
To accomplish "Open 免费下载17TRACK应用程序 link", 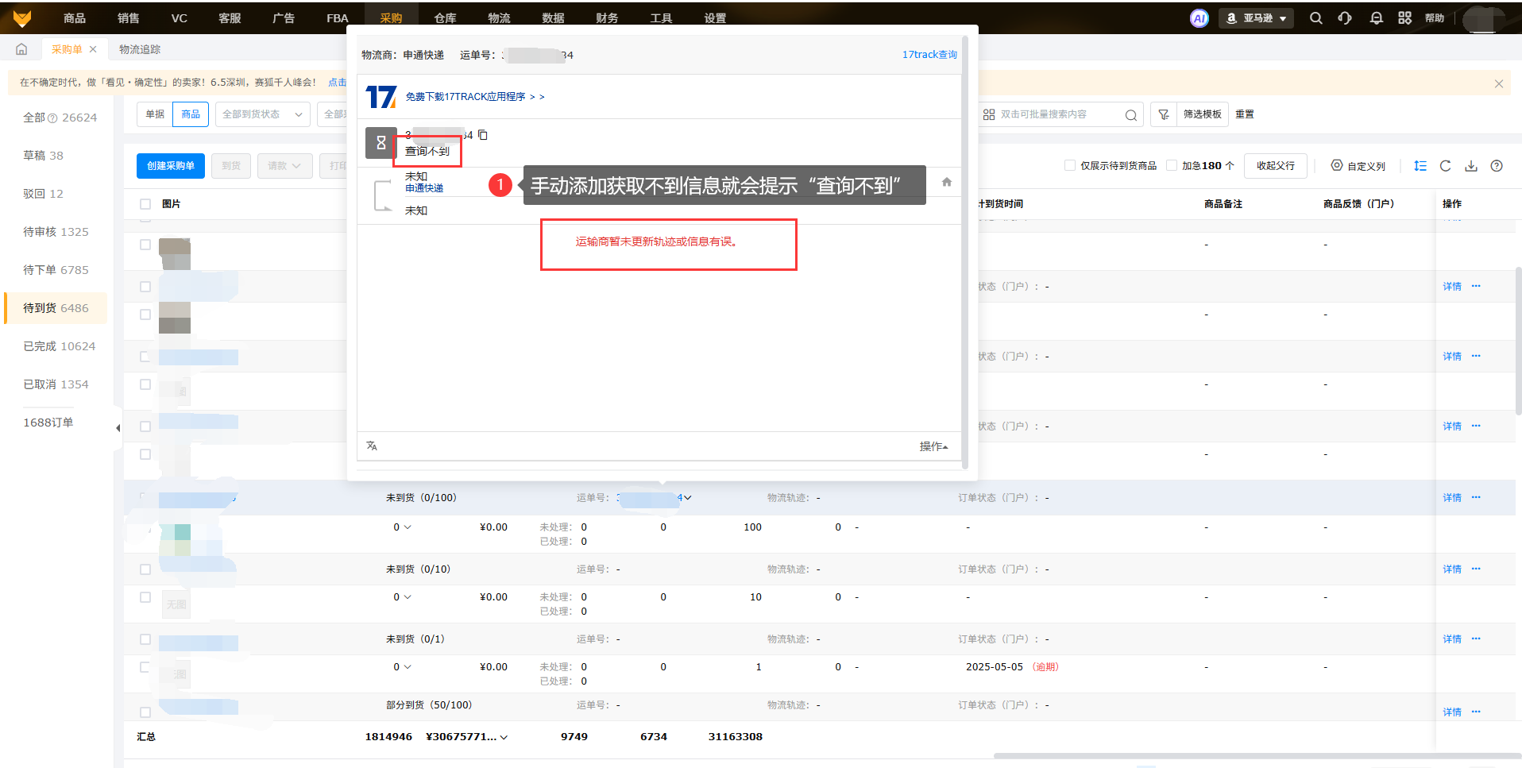I will (475, 97).
